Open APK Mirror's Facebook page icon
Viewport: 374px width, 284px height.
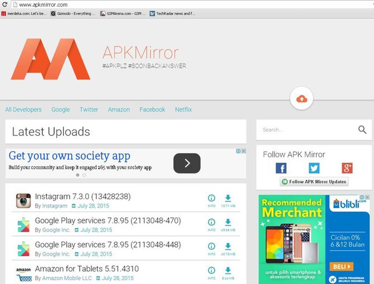tap(281, 168)
